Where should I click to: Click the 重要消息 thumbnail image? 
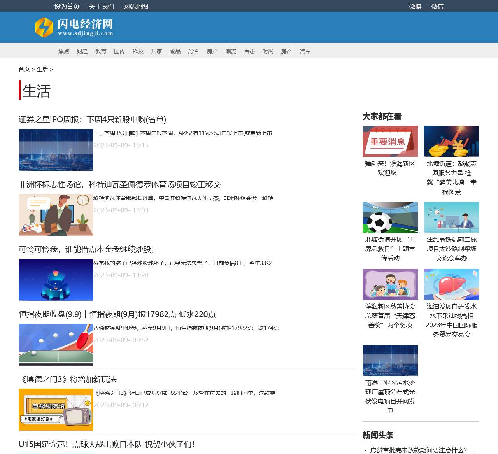coord(390,141)
